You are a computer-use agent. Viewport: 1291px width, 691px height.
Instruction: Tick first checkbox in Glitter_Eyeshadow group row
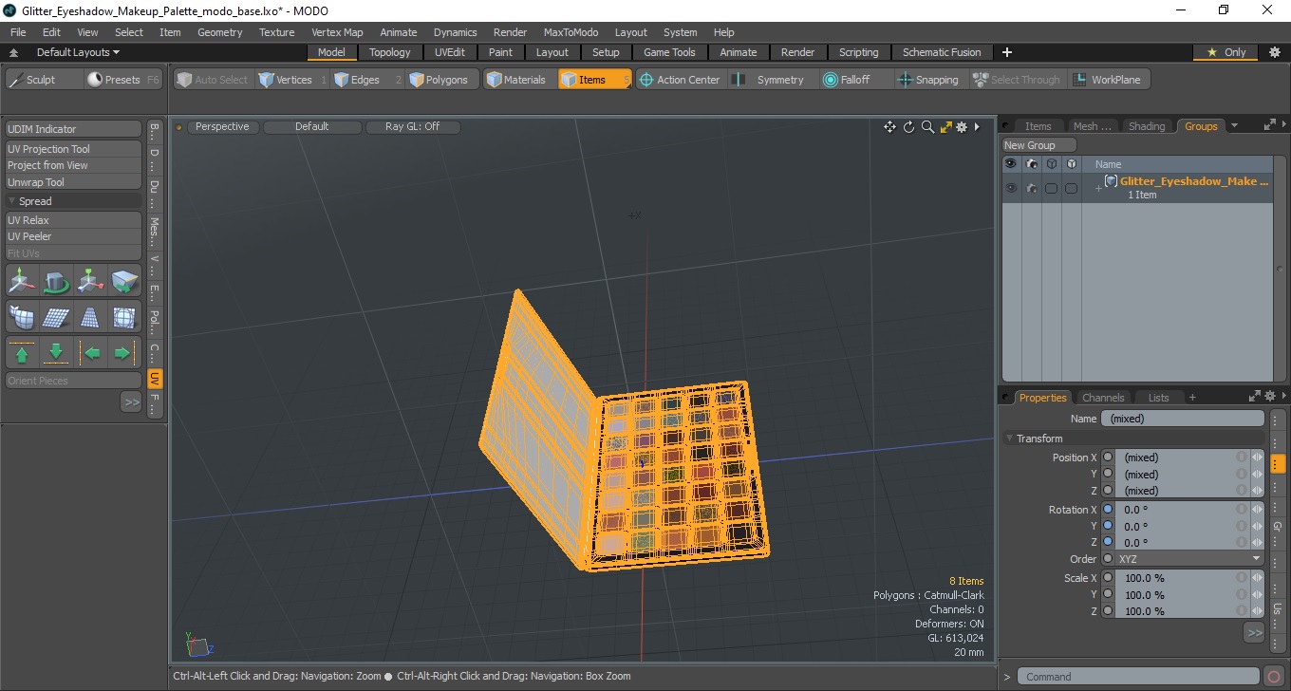[1051, 188]
